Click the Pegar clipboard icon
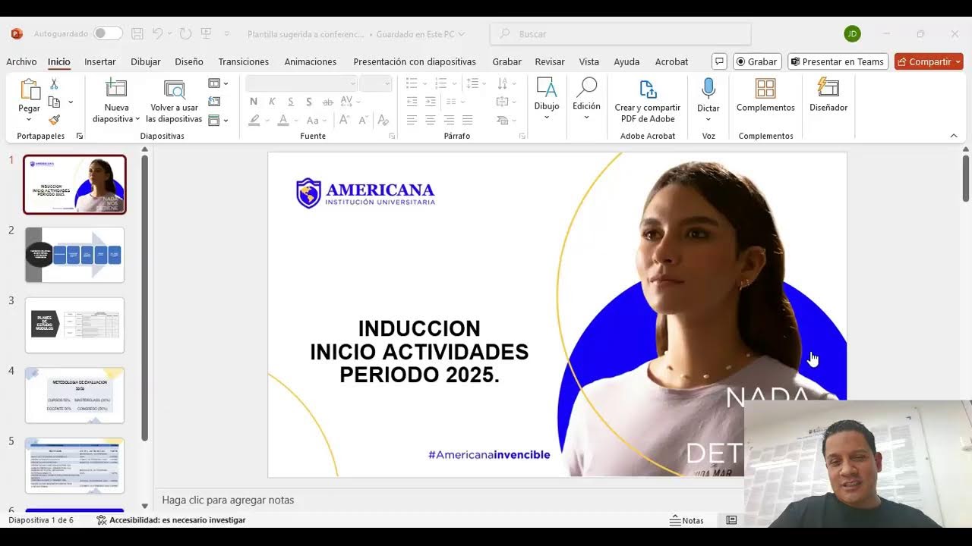The height and width of the screenshot is (546, 972). [30, 89]
